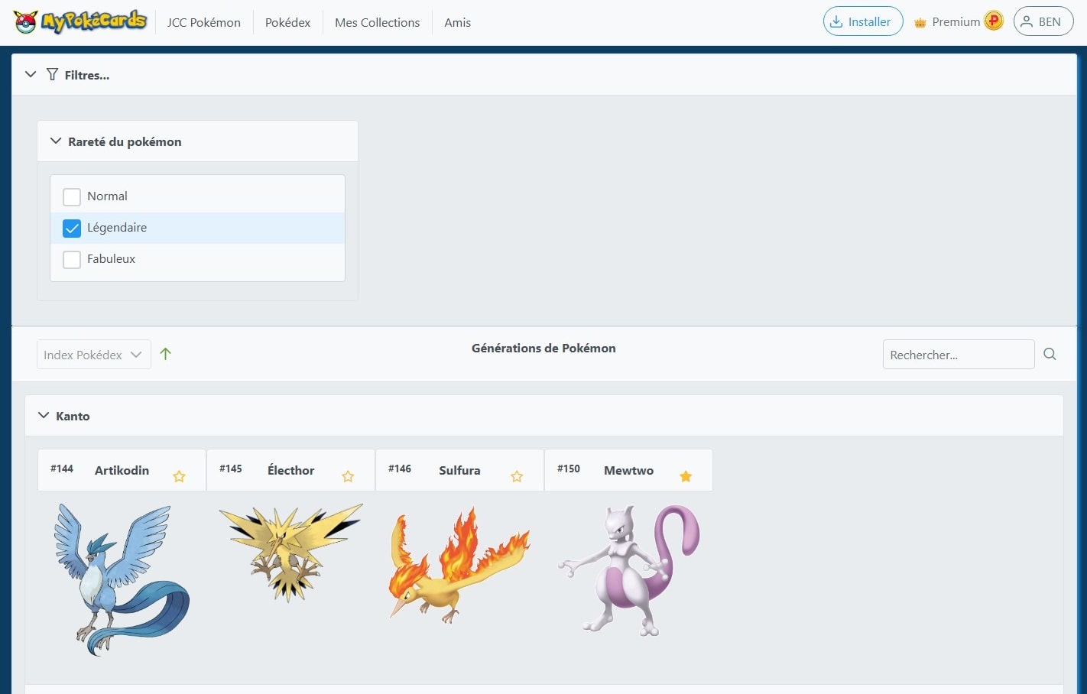
Task: Enable the Normal rarity checkbox
Action: 71,196
